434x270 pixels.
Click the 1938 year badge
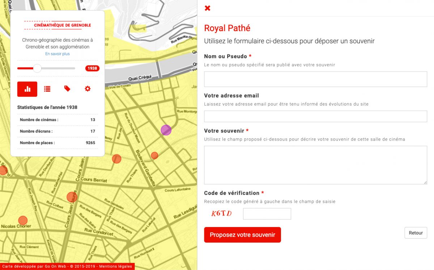click(92, 68)
